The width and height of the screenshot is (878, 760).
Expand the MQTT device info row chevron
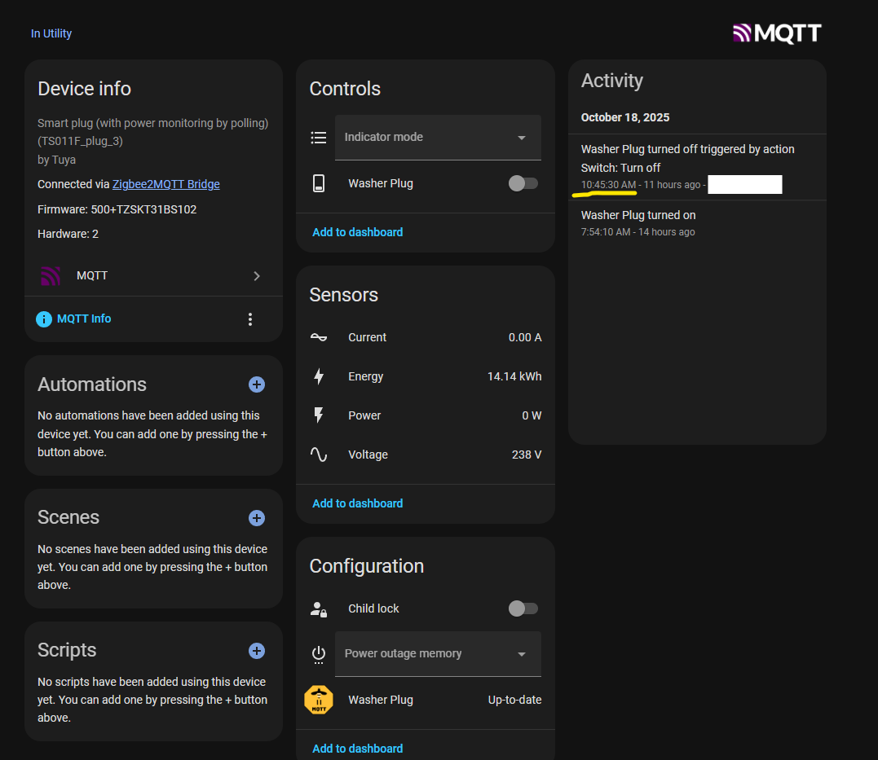(256, 275)
